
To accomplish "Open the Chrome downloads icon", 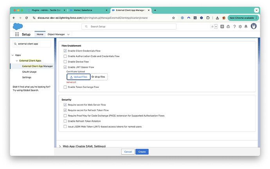I will [x=217, y=18].
